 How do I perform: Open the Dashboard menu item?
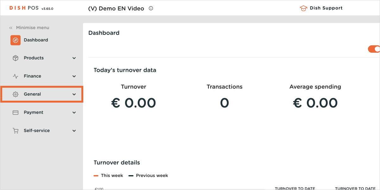pyautogui.click(x=36, y=40)
